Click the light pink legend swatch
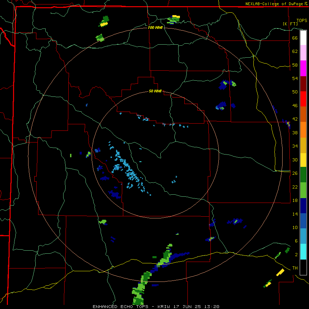 pyautogui.click(x=303, y=53)
